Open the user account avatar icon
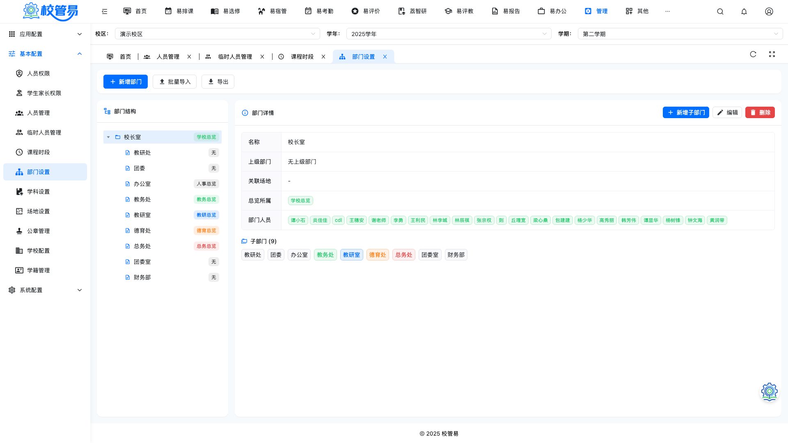 pos(769,11)
